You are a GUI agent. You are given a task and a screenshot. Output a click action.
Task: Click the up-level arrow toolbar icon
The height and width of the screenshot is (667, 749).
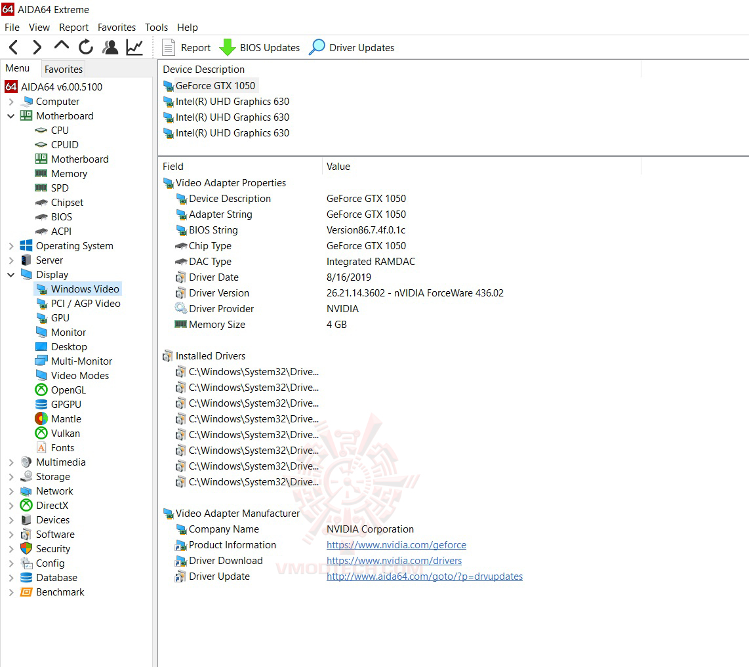point(62,47)
